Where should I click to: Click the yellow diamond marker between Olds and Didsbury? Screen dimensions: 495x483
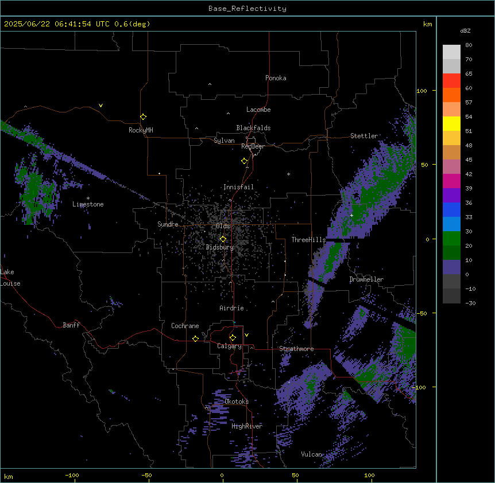(223, 239)
